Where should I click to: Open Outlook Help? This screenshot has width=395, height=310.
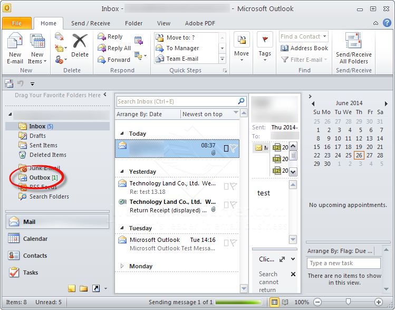click(x=387, y=23)
